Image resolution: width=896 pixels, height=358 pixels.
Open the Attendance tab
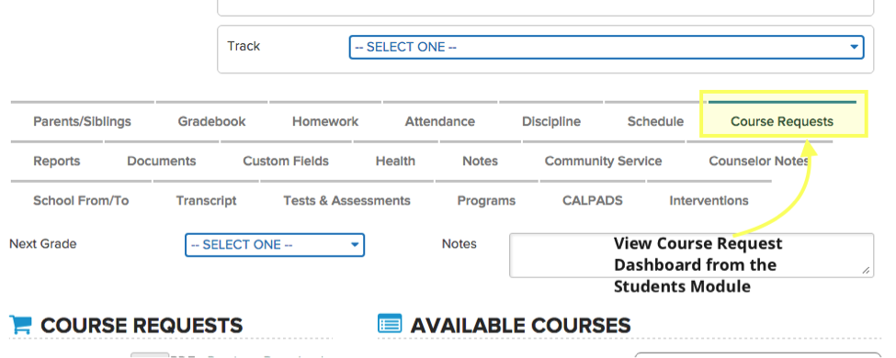tap(440, 121)
